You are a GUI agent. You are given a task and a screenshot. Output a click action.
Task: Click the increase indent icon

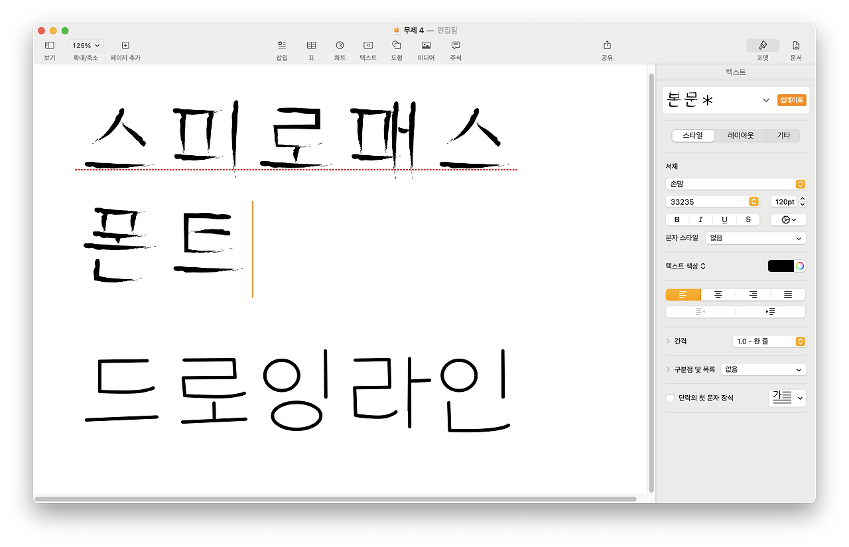(x=771, y=312)
